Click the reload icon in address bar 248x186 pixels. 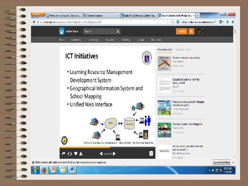click(173, 22)
